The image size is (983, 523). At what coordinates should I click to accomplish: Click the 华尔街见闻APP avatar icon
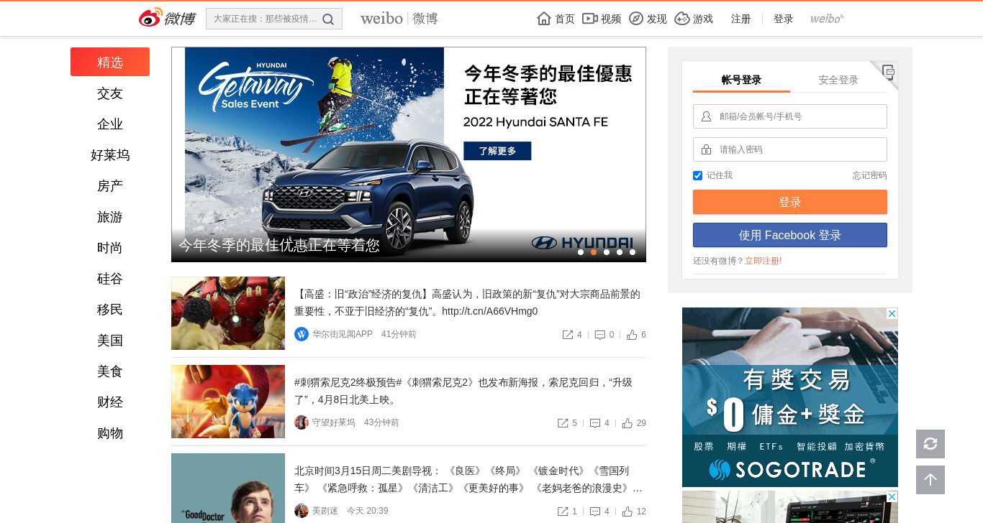coord(302,334)
